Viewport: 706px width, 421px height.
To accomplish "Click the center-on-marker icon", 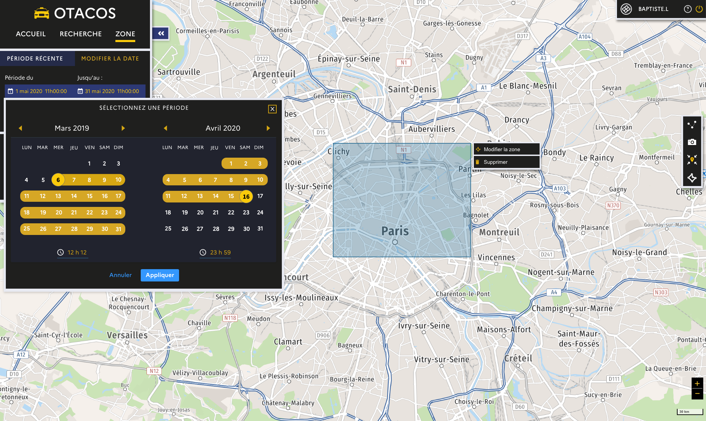I will 692,160.
